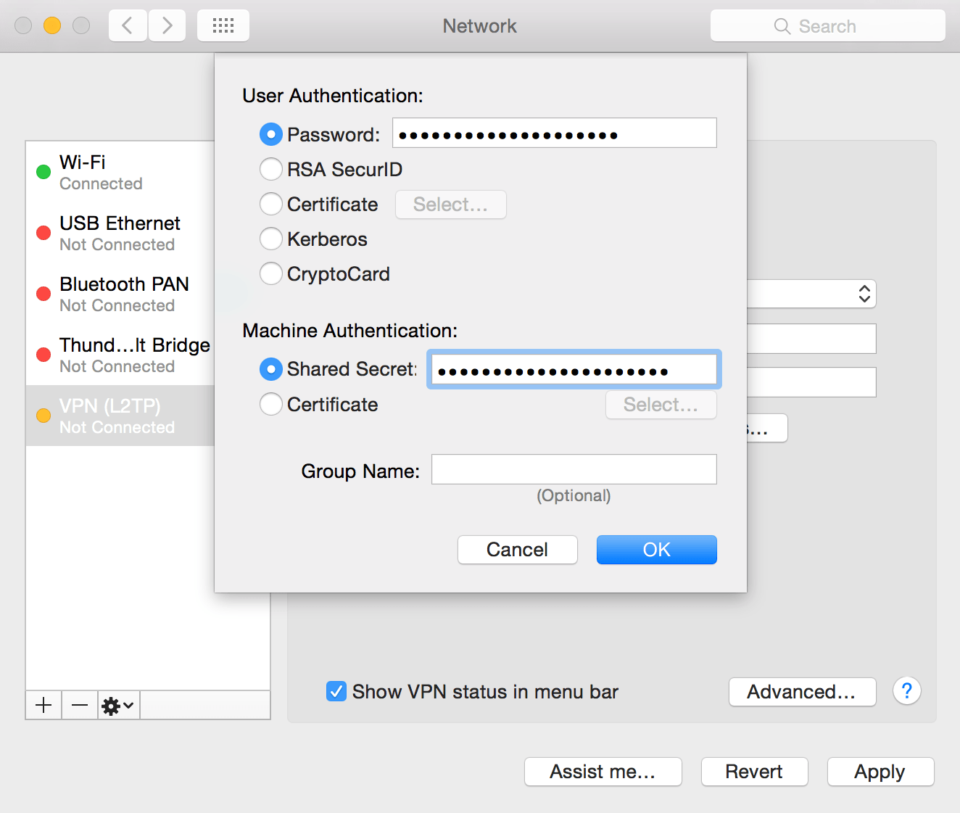Screen dimensions: 960x813
Task: Open the Show All grid icon in toolbar
Action: [223, 25]
